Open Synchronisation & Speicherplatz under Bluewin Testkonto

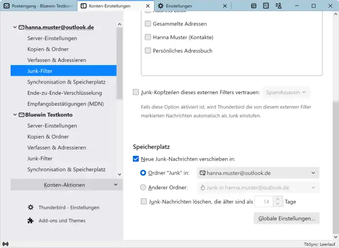point(66,169)
